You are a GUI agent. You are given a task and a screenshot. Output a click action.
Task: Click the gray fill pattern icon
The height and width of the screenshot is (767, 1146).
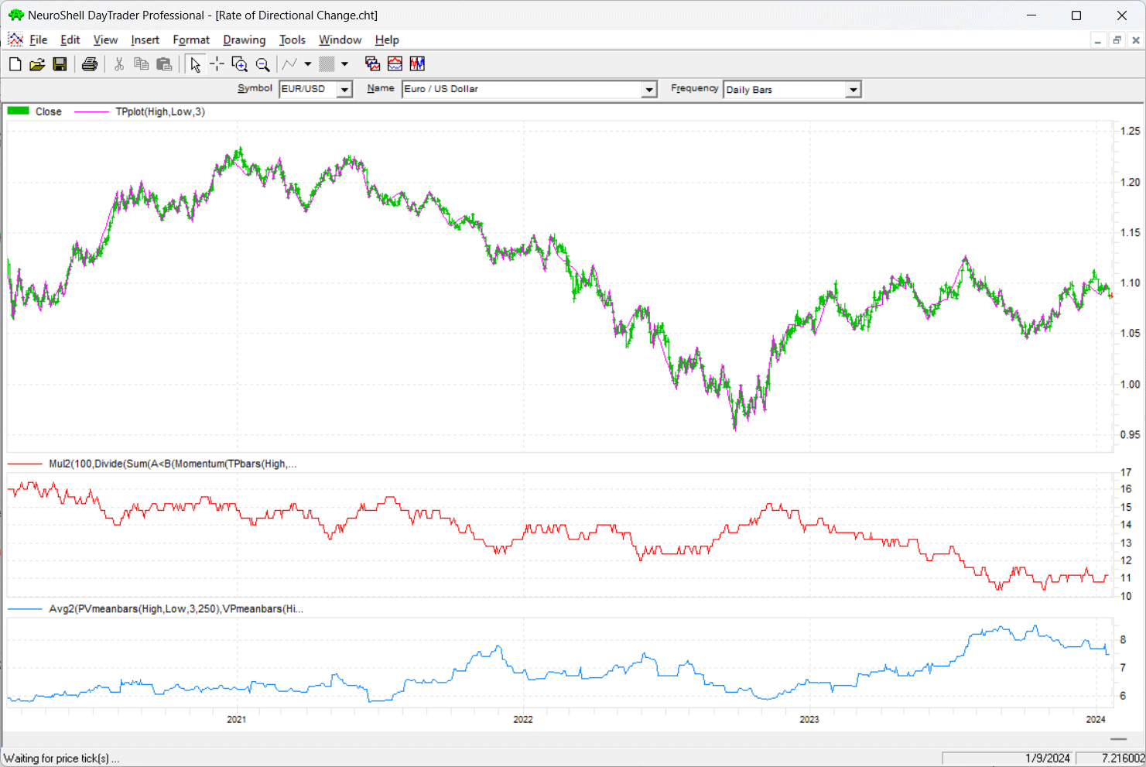327,64
